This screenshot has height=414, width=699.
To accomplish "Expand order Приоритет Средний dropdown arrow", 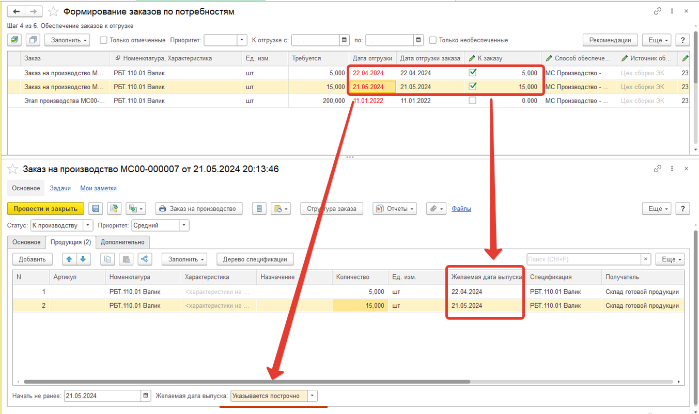I will click(184, 225).
